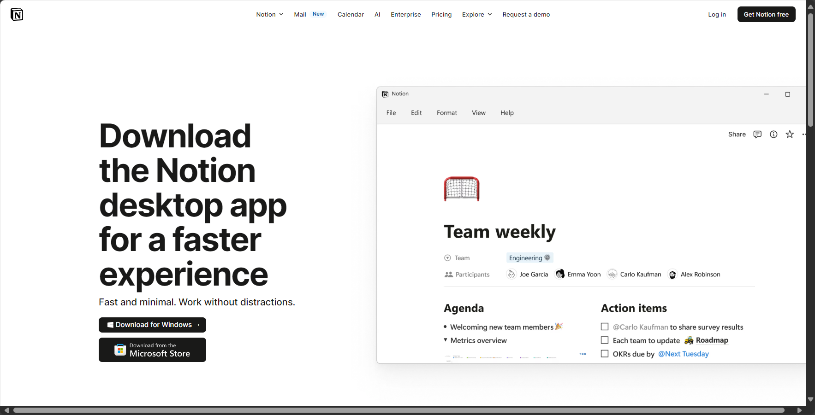
Task: Open the File menu in the Notion window
Action: tap(391, 113)
